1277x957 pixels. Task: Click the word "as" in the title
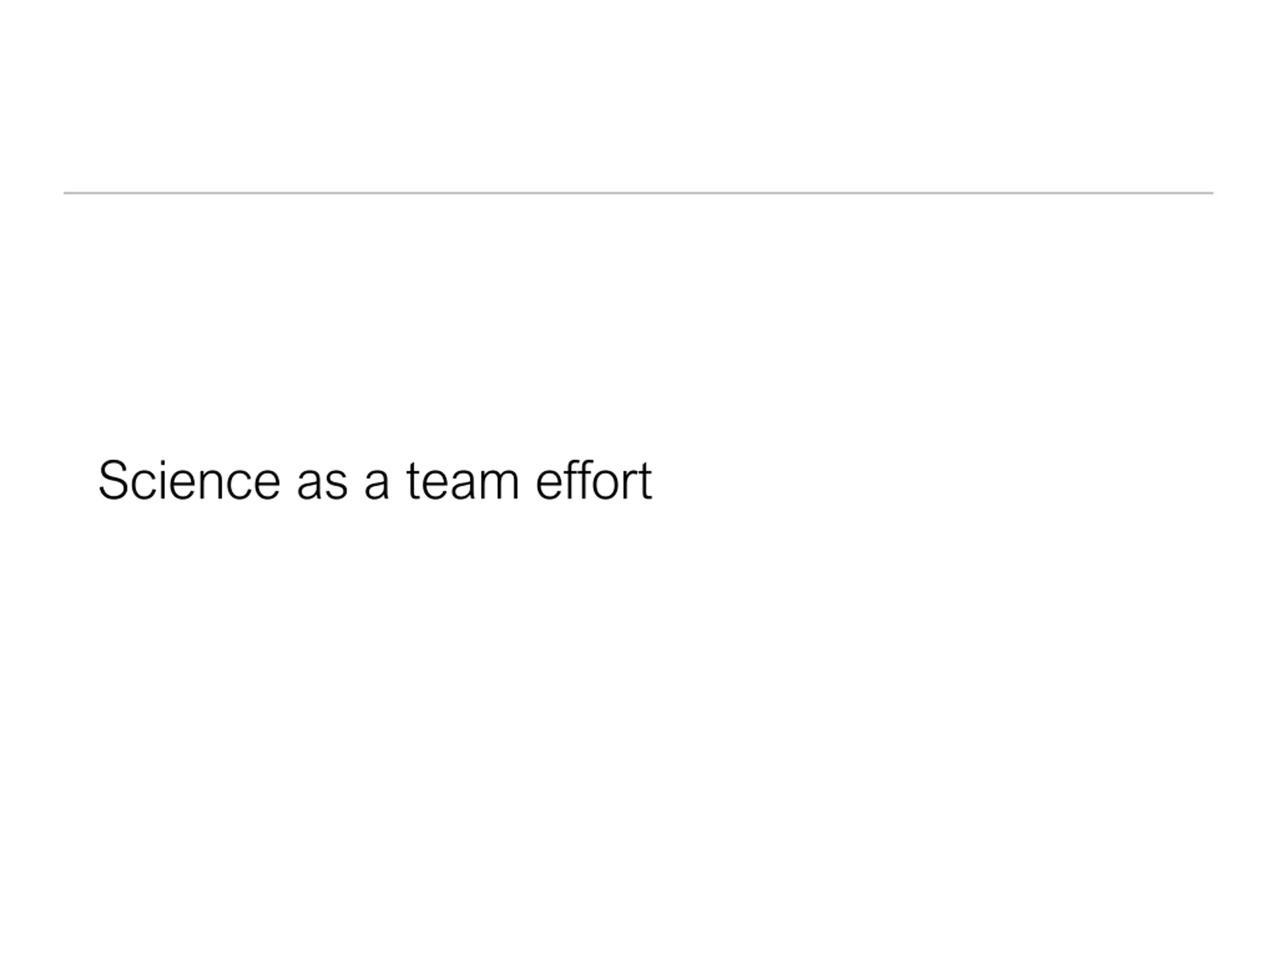click(322, 483)
